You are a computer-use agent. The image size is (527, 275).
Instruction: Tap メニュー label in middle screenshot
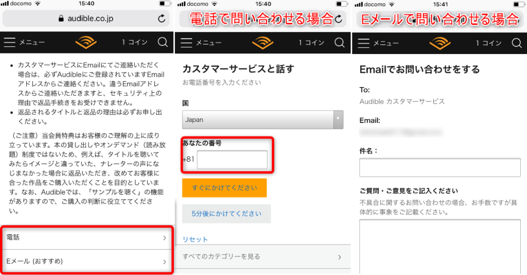click(x=209, y=43)
